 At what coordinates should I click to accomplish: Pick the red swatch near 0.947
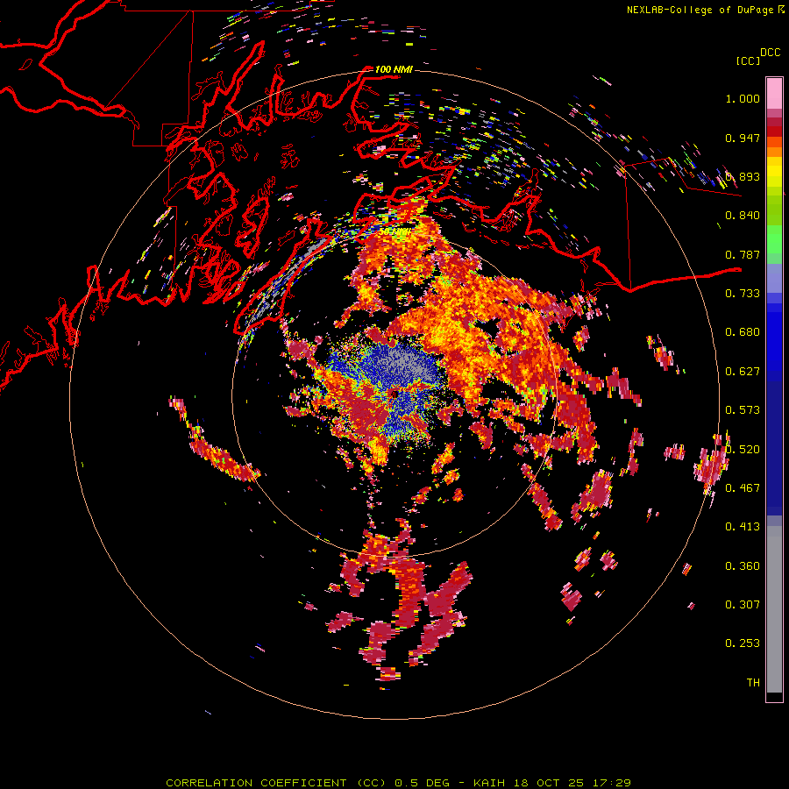click(774, 131)
